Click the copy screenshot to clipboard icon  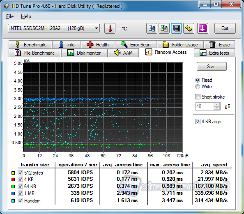(x=164, y=28)
